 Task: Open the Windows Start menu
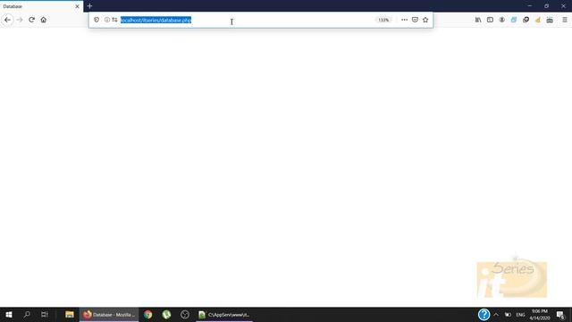(x=9, y=314)
